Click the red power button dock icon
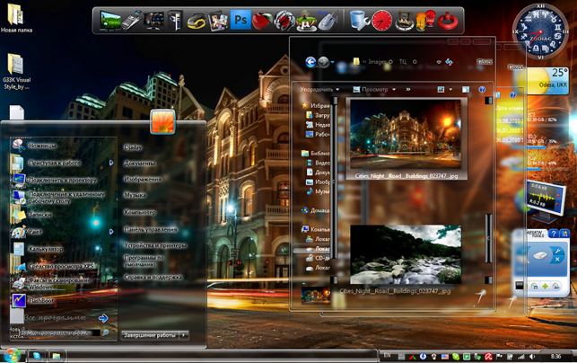This screenshot has width=577, height=363. (448, 21)
